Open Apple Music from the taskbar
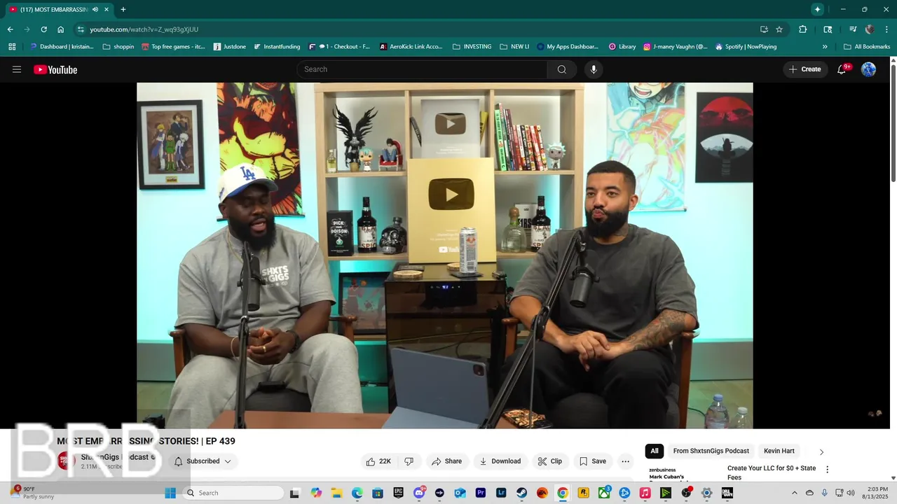This screenshot has height=504, width=897. tap(645, 493)
